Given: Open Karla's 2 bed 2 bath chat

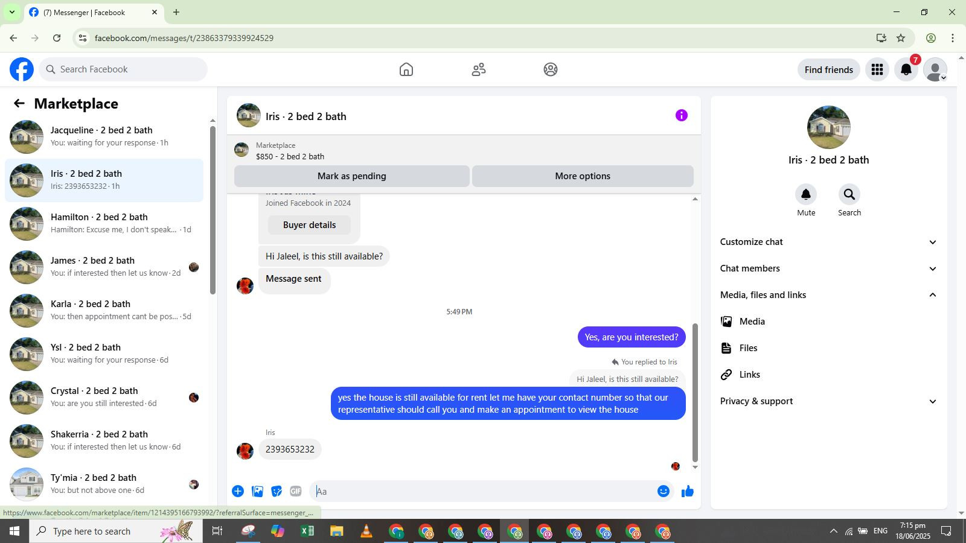Looking at the screenshot, I should point(104,311).
